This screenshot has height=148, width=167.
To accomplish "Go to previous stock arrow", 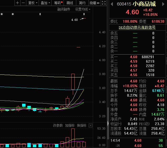I will point(112,4).
